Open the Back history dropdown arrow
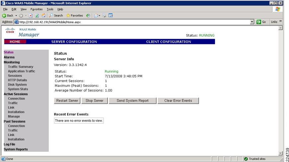Image resolution: width=289 pixels, height=162 pixels. click(16, 16)
